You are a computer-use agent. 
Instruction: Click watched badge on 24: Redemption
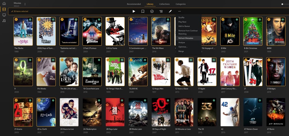coord(99,100)
